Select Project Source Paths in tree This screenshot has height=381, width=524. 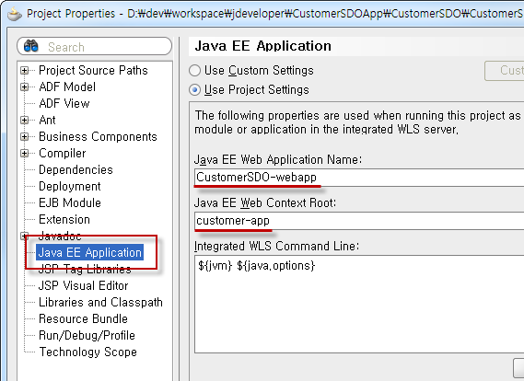93,71
